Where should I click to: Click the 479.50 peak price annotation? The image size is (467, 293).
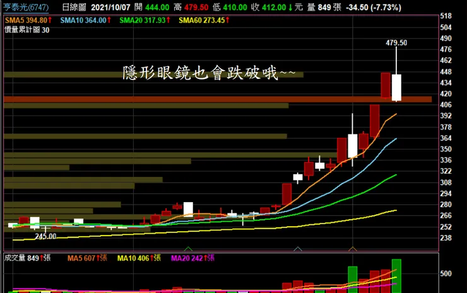(x=396, y=43)
